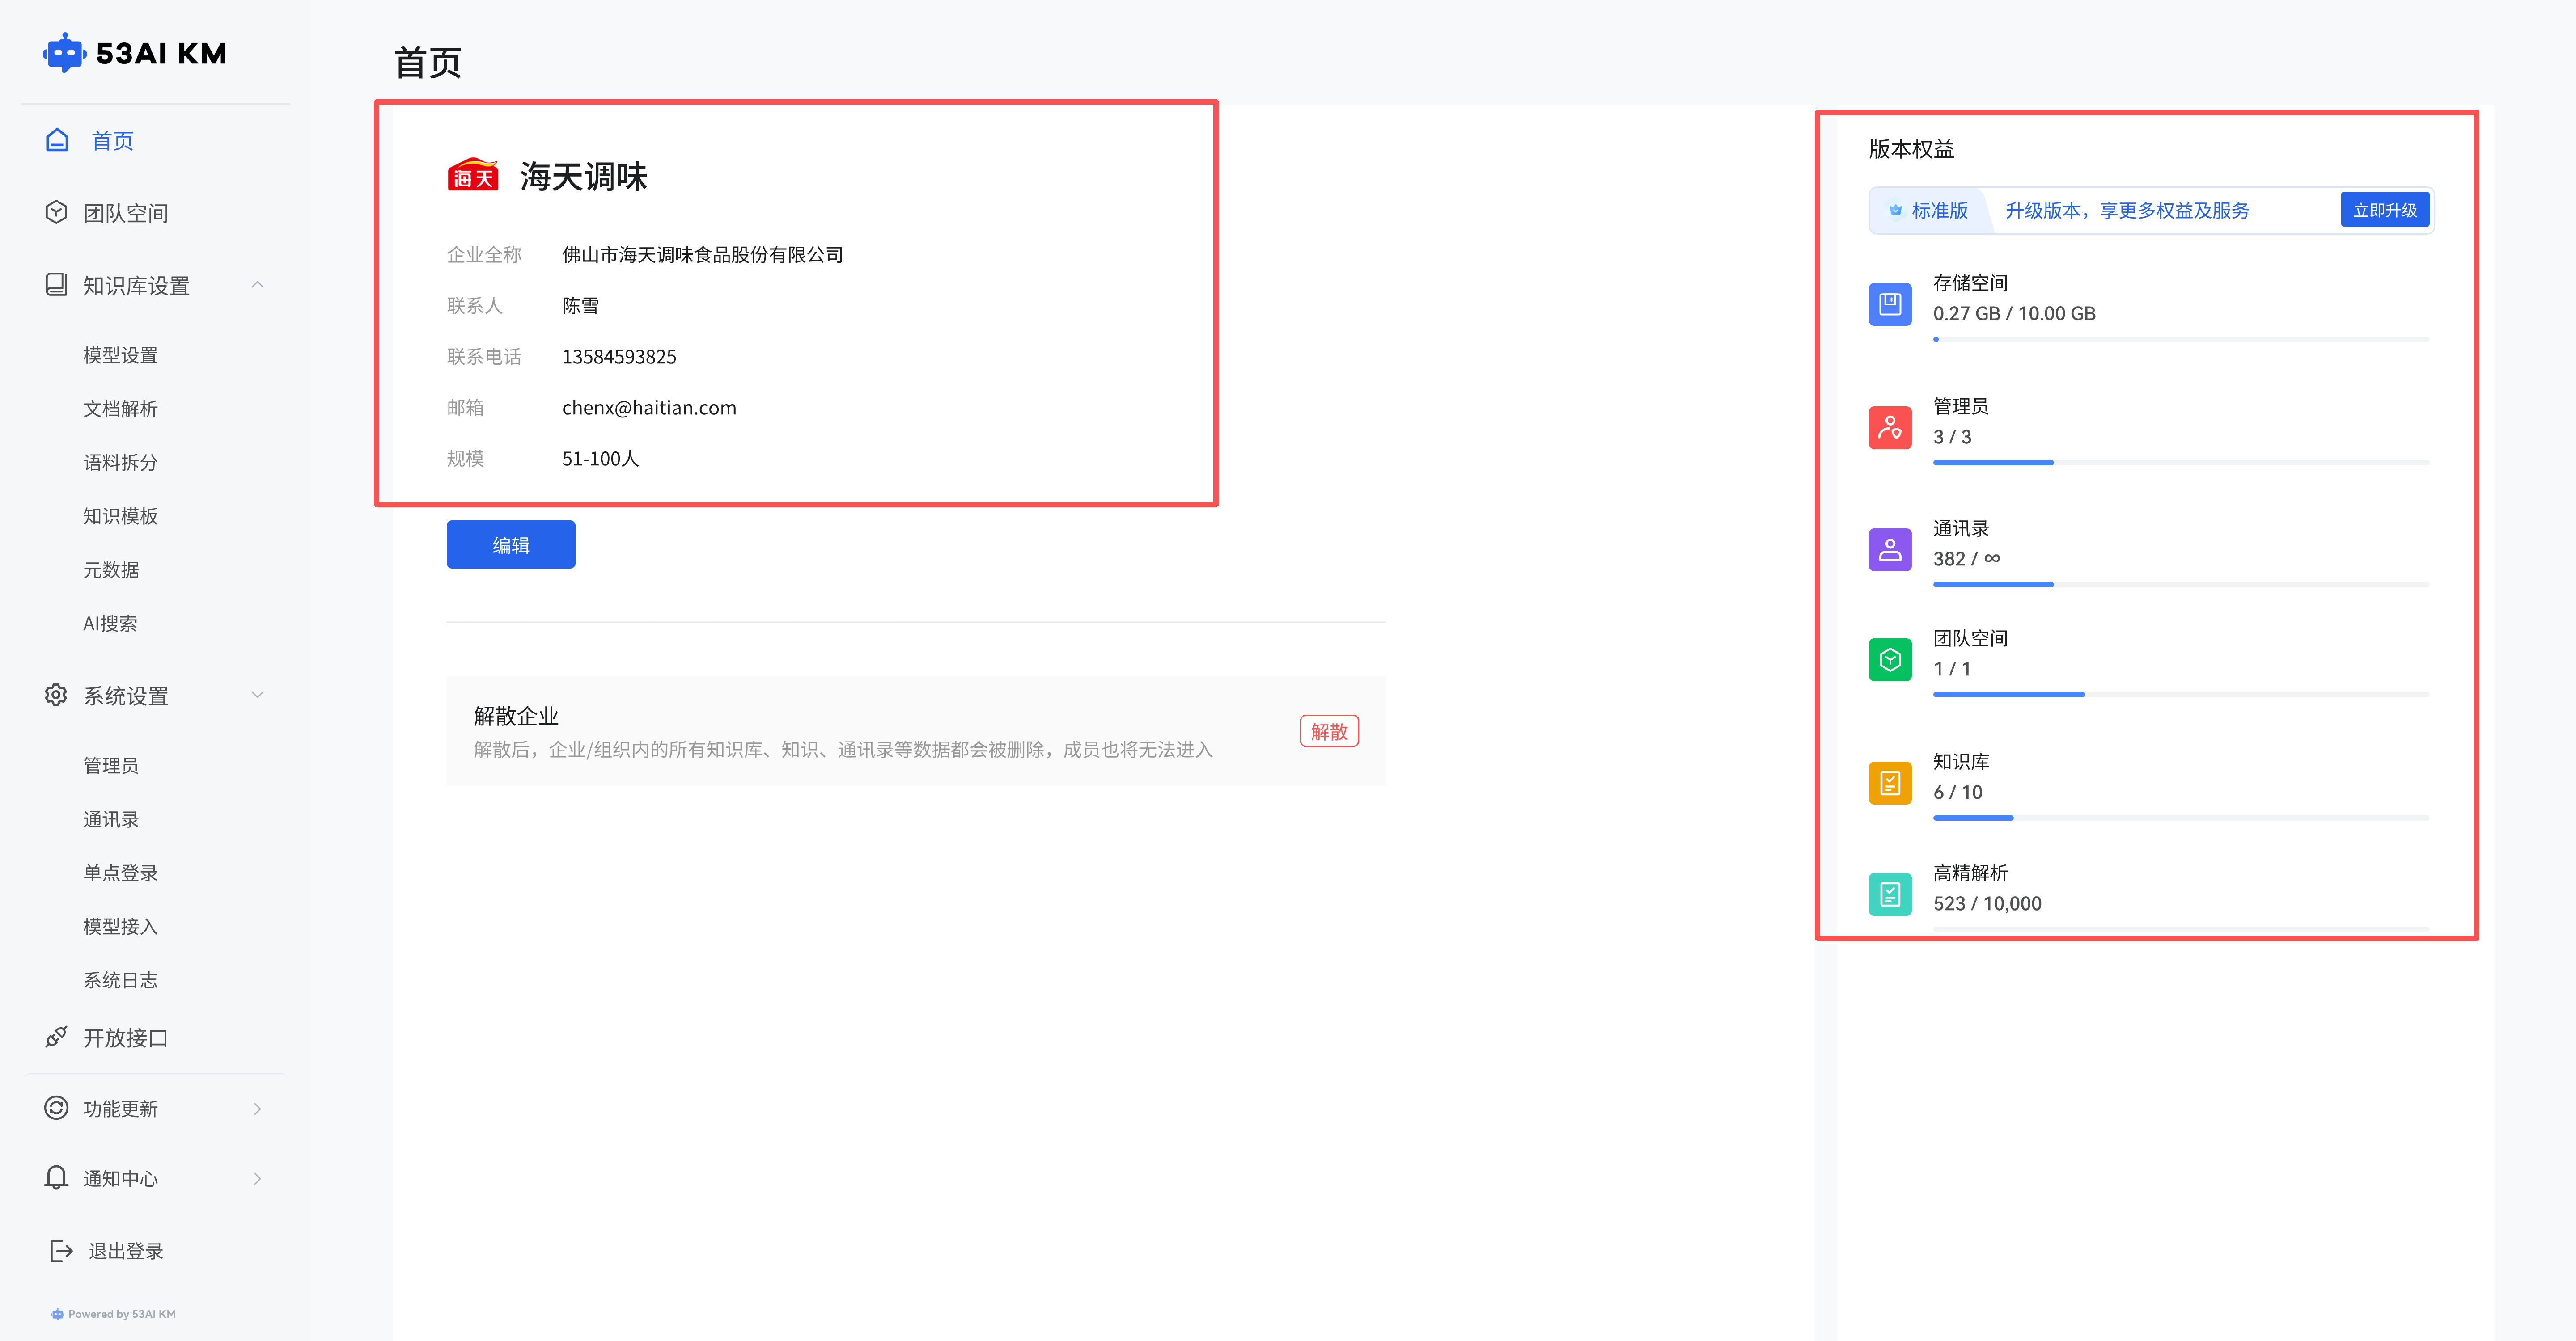The width and height of the screenshot is (2576, 1341).
Task: Click the purple contacts quota icon
Action: pyautogui.click(x=1889, y=550)
